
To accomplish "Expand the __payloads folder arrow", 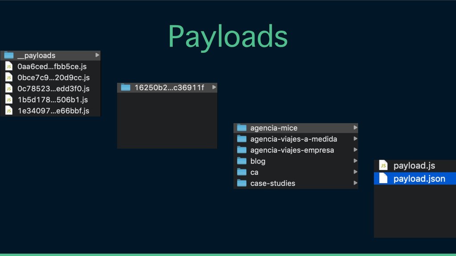I will (97, 55).
